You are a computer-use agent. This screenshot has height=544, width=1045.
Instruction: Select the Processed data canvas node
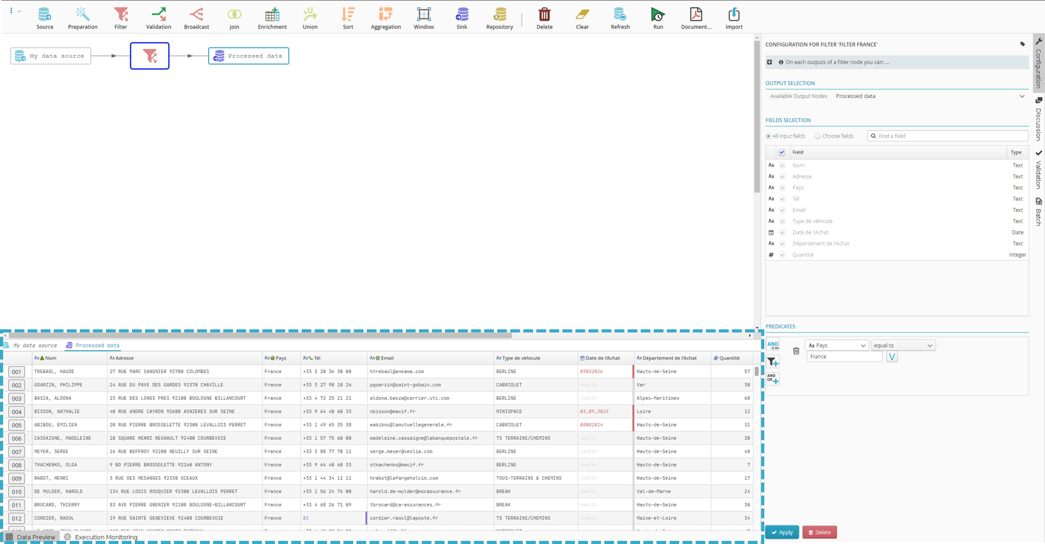(x=249, y=56)
